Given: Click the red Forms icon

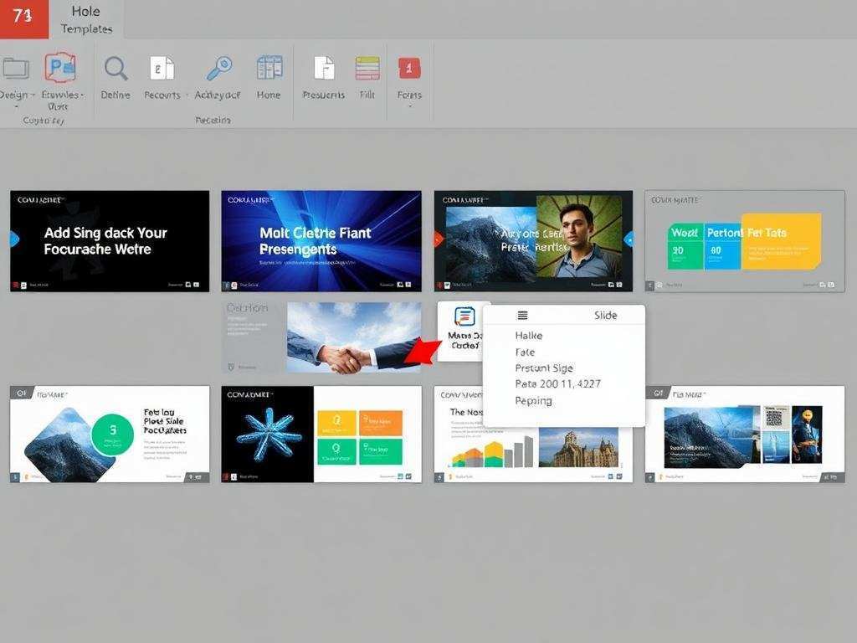Looking at the screenshot, I should pos(409,69).
